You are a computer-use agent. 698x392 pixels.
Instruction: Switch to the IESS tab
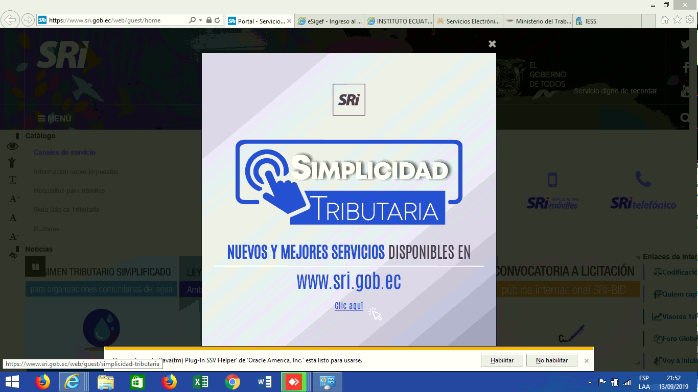(x=590, y=21)
